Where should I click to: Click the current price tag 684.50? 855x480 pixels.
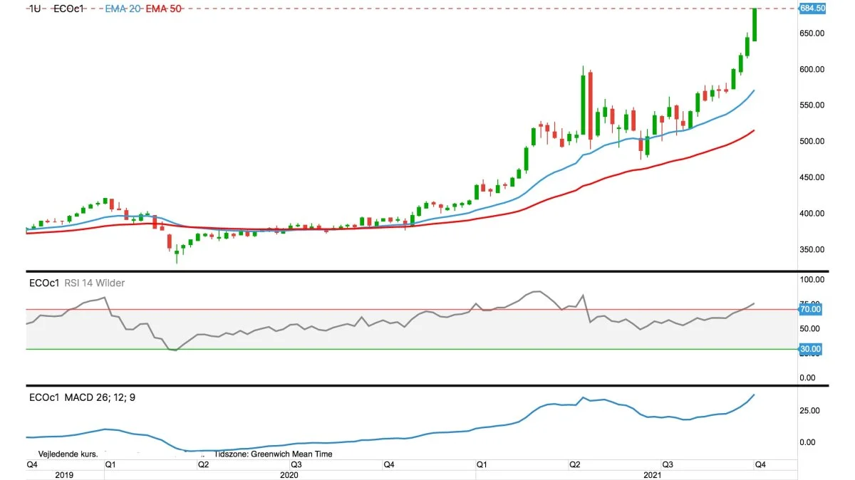coord(812,9)
